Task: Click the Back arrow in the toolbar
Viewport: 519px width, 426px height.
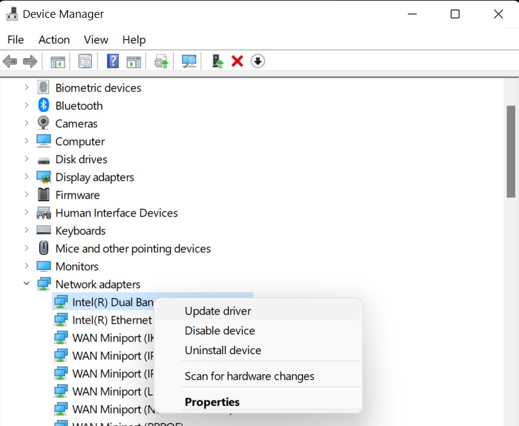Action: click(10, 61)
